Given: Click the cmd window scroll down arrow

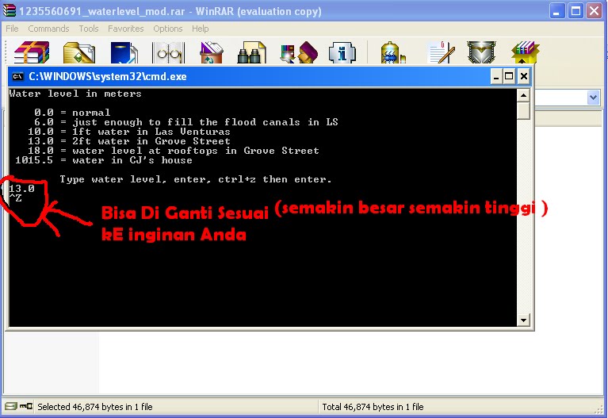Looking at the screenshot, I should point(523,320).
